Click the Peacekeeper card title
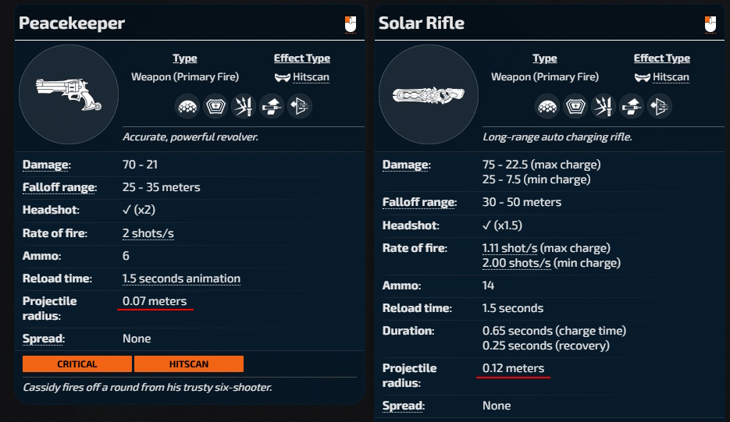 tap(72, 23)
